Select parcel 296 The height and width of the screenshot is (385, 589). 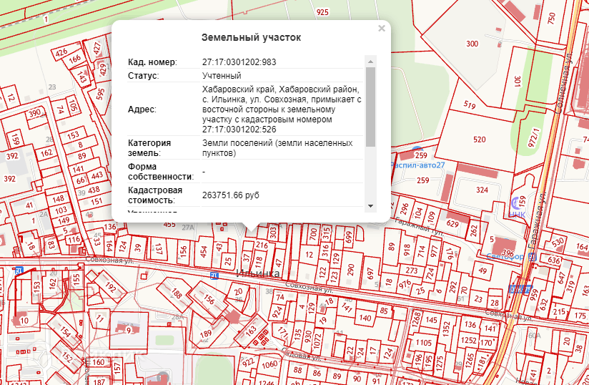404,209
